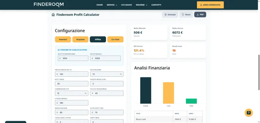The width and height of the screenshot is (260, 123).
Task: Click the 2640 € monthly cell
Action: pos(178,119)
